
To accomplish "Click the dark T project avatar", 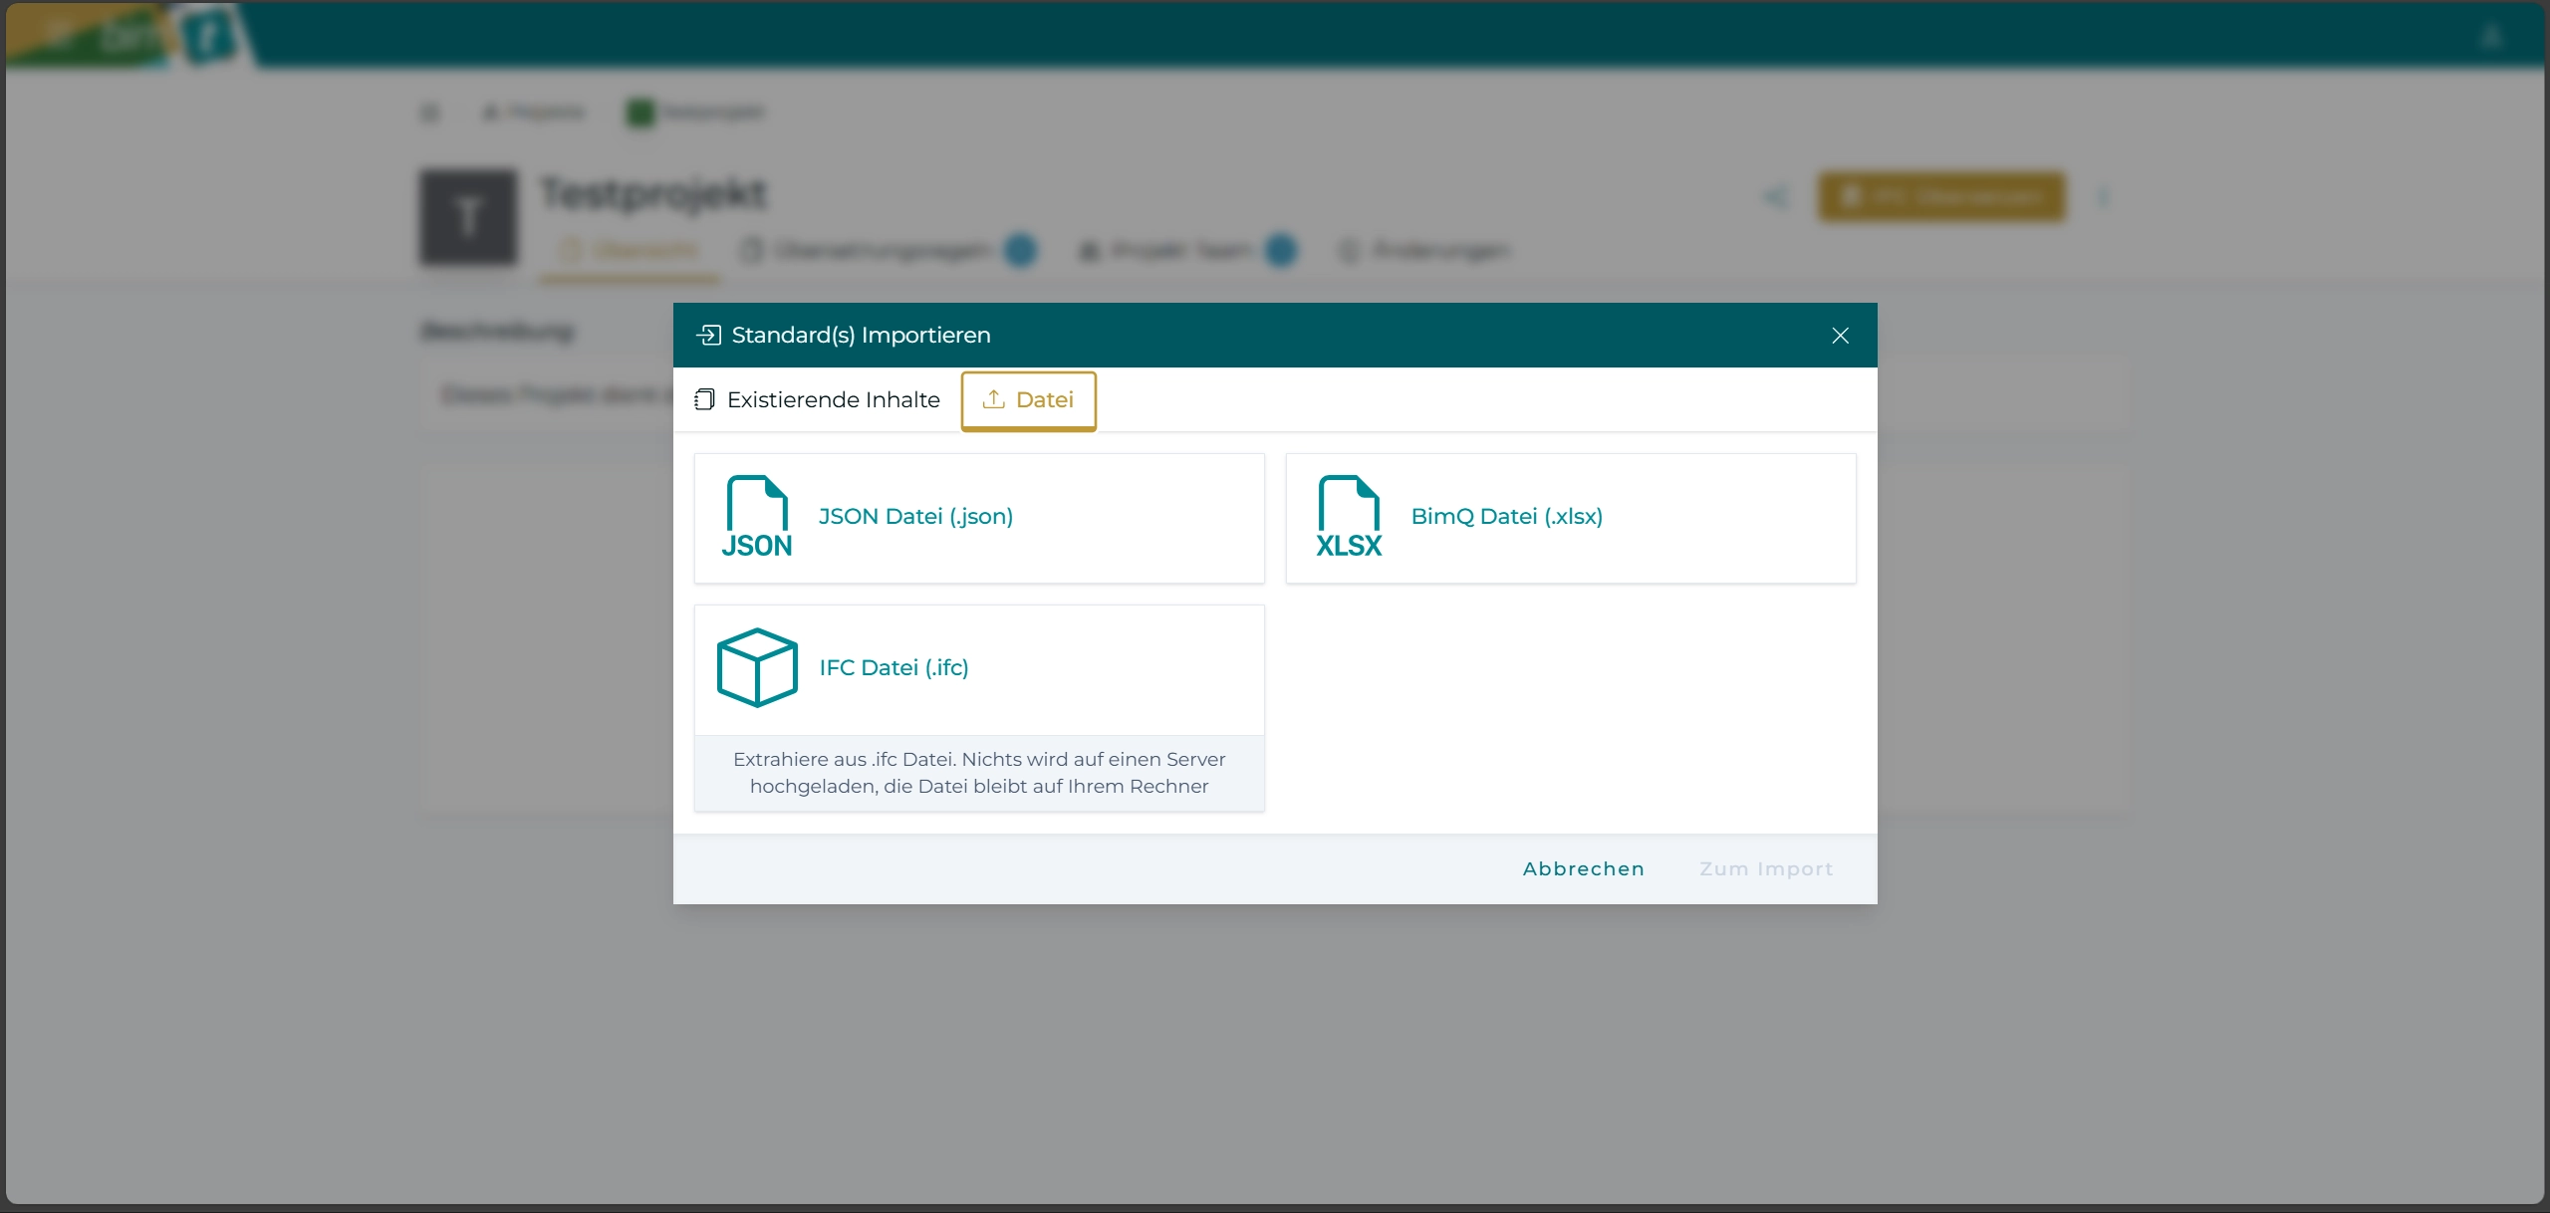I will pyautogui.click(x=468, y=217).
